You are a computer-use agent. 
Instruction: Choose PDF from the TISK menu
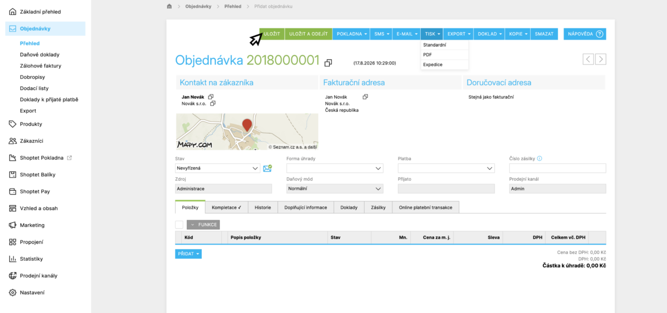[445, 54]
